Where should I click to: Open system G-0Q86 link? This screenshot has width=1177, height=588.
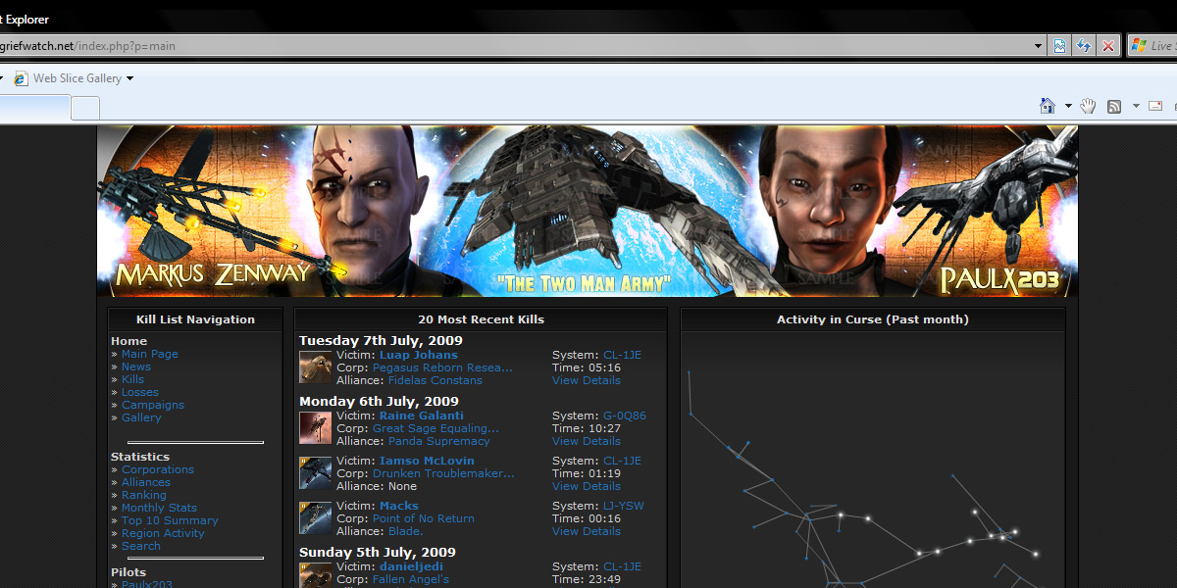(x=625, y=416)
